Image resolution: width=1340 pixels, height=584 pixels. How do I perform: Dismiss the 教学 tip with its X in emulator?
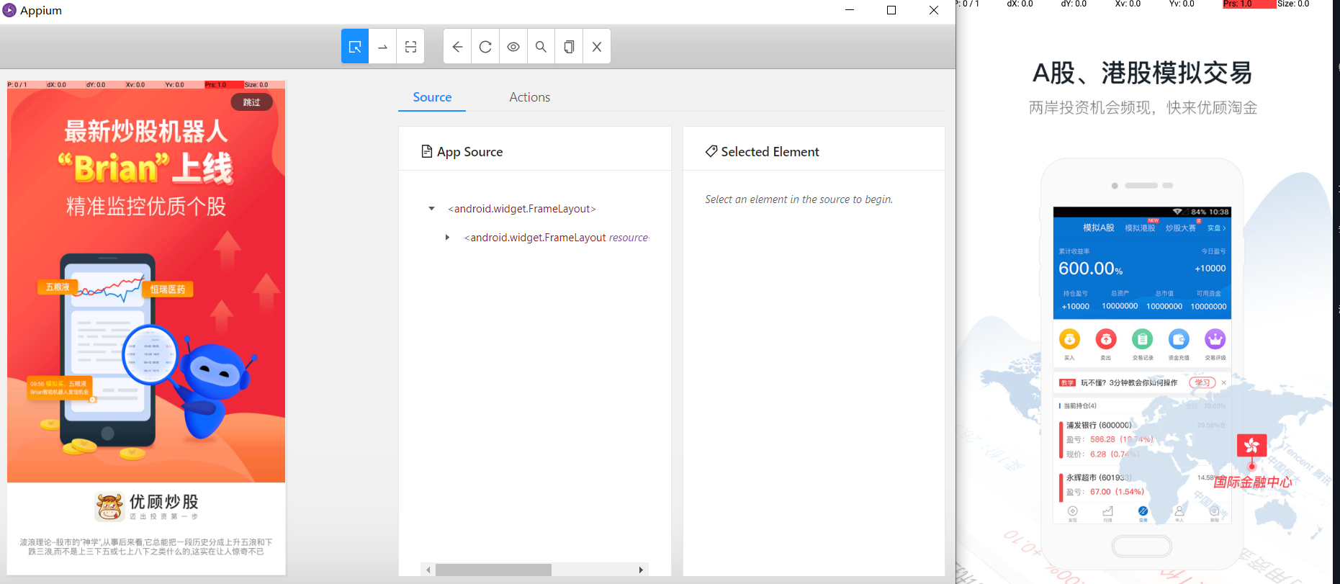(1223, 382)
